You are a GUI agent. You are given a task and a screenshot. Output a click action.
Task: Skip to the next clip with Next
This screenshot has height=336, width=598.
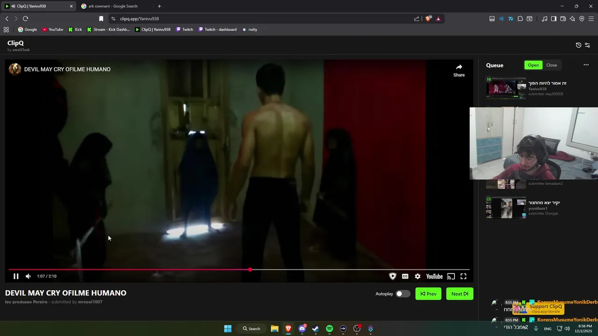460,294
